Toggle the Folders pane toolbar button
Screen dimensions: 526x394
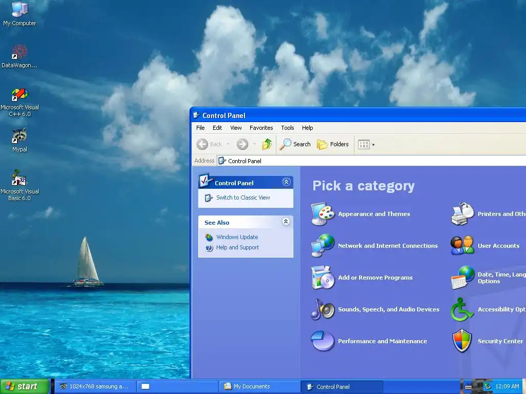pos(333,144)
